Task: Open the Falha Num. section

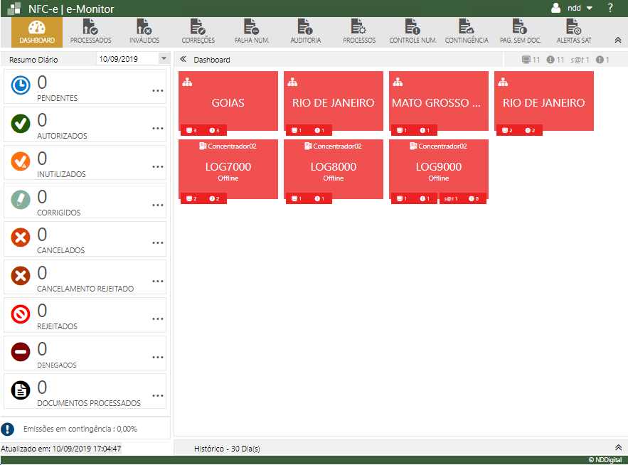Action: pos(252,32)
